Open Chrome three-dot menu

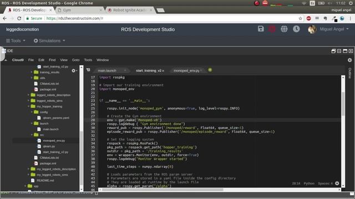tap(350, 18)
